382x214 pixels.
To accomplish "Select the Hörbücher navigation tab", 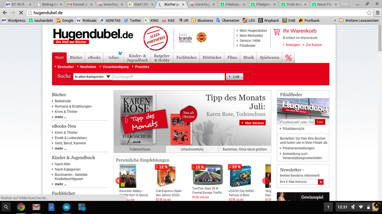I will 212,58.
